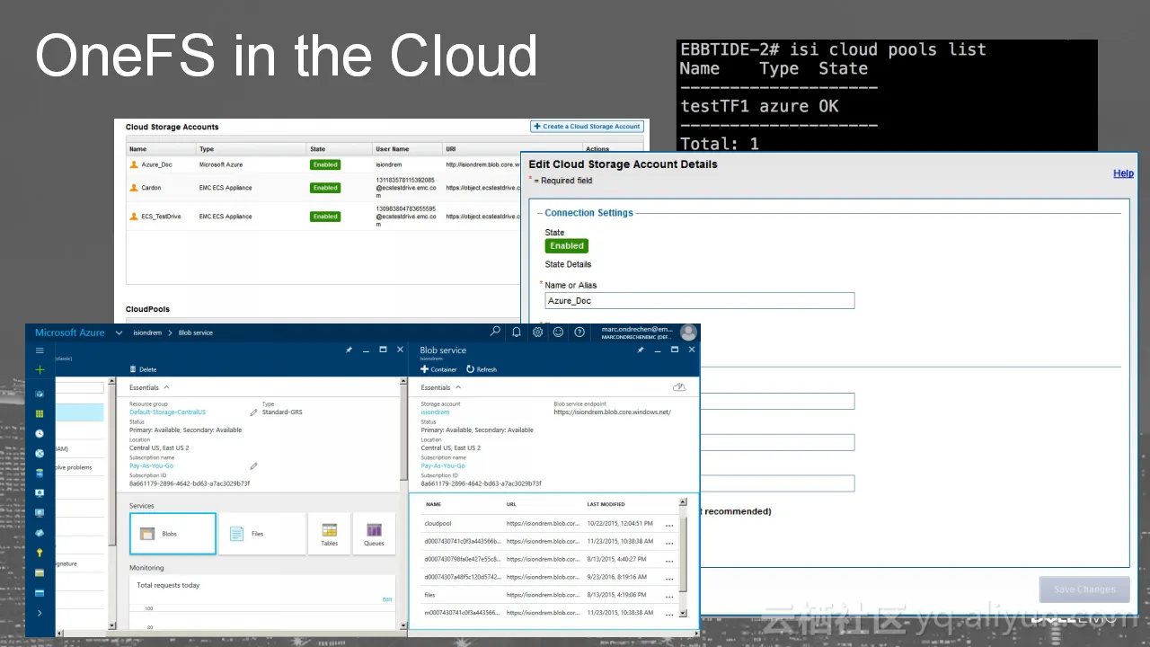The height and width of the screenshot is (647, 1150).
Task: Open the Blobs service tile
Action: [172, 534]
